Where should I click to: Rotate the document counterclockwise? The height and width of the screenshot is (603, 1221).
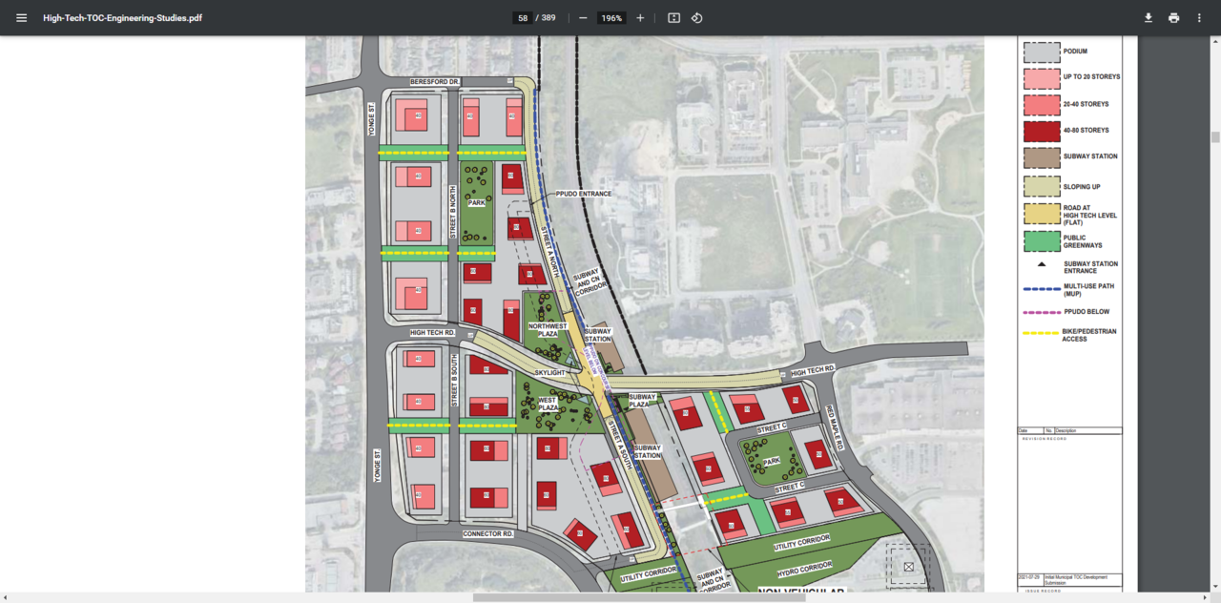coord(696,18)
